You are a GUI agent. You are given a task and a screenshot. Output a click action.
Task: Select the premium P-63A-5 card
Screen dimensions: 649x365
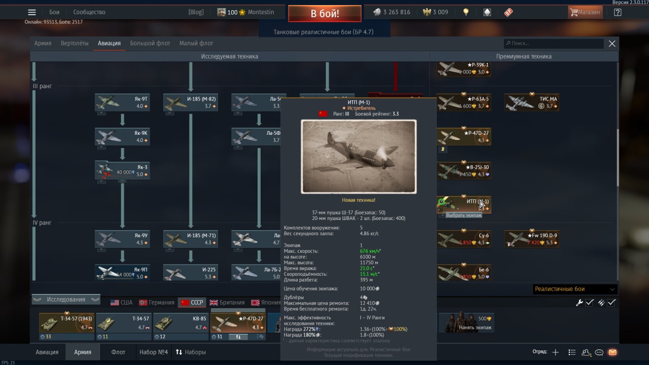pos(463,102)
